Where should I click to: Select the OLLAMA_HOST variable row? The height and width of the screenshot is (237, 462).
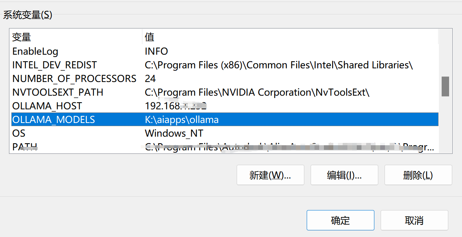click(225, 106)
